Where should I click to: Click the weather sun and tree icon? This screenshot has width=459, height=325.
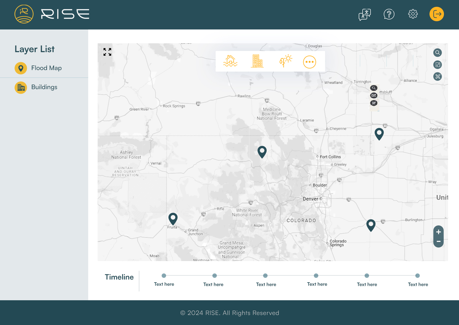point(286,61)
